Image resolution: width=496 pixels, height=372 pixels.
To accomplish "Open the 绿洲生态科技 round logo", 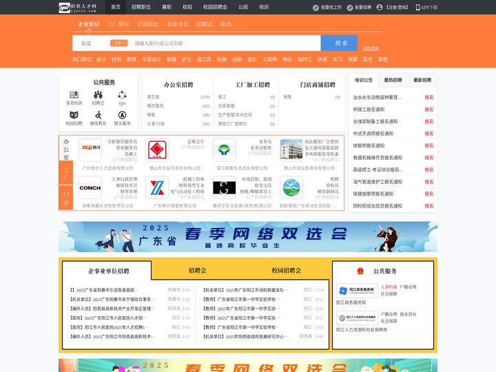I will coord(291,187).
